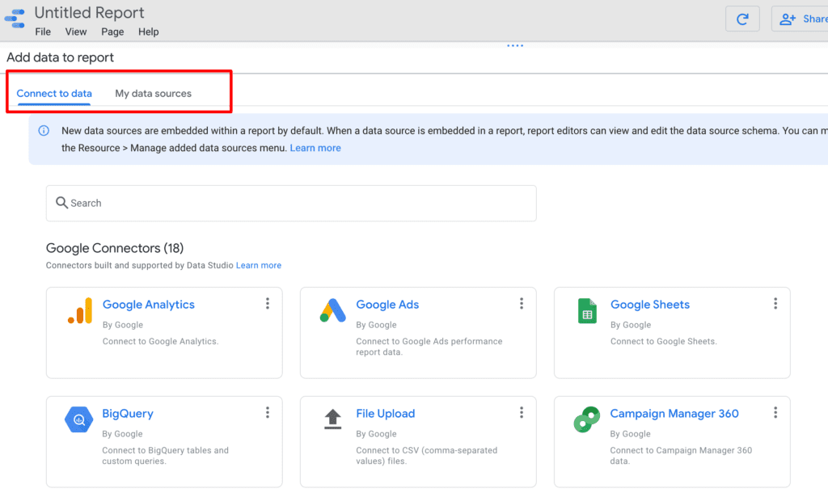The width and height of the screenshot is (828, 497).
Task: Open the File menu
Action: [x=43, y=32]
